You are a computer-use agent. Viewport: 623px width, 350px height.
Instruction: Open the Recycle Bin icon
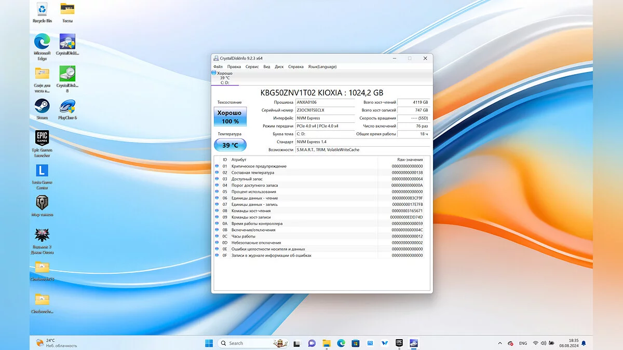click(x=42, y=9)
